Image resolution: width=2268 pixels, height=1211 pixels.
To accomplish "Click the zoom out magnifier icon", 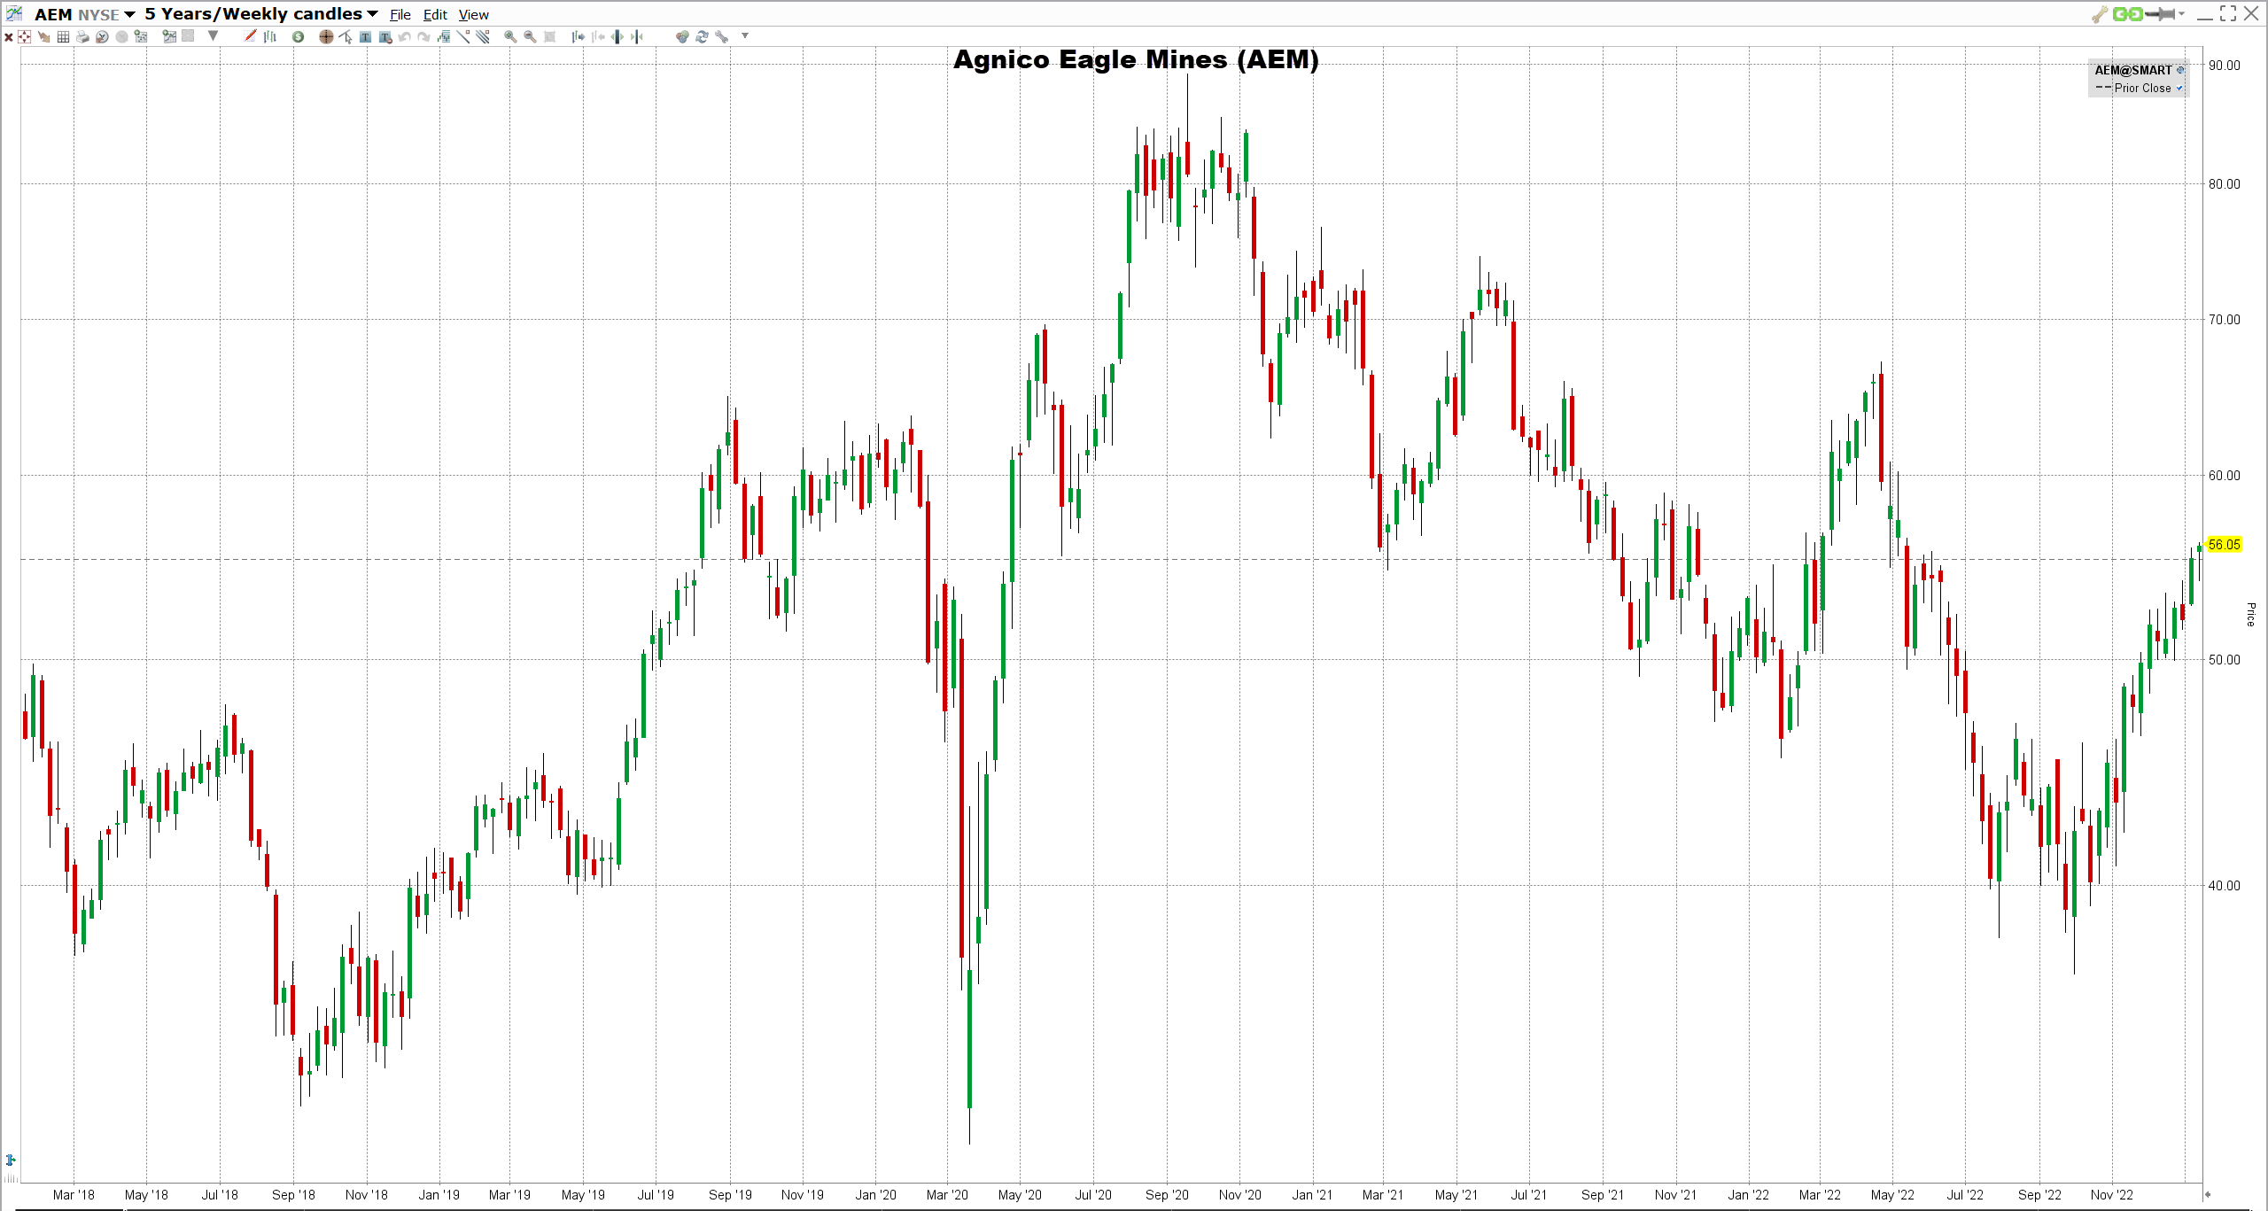I will click(530, 36).
